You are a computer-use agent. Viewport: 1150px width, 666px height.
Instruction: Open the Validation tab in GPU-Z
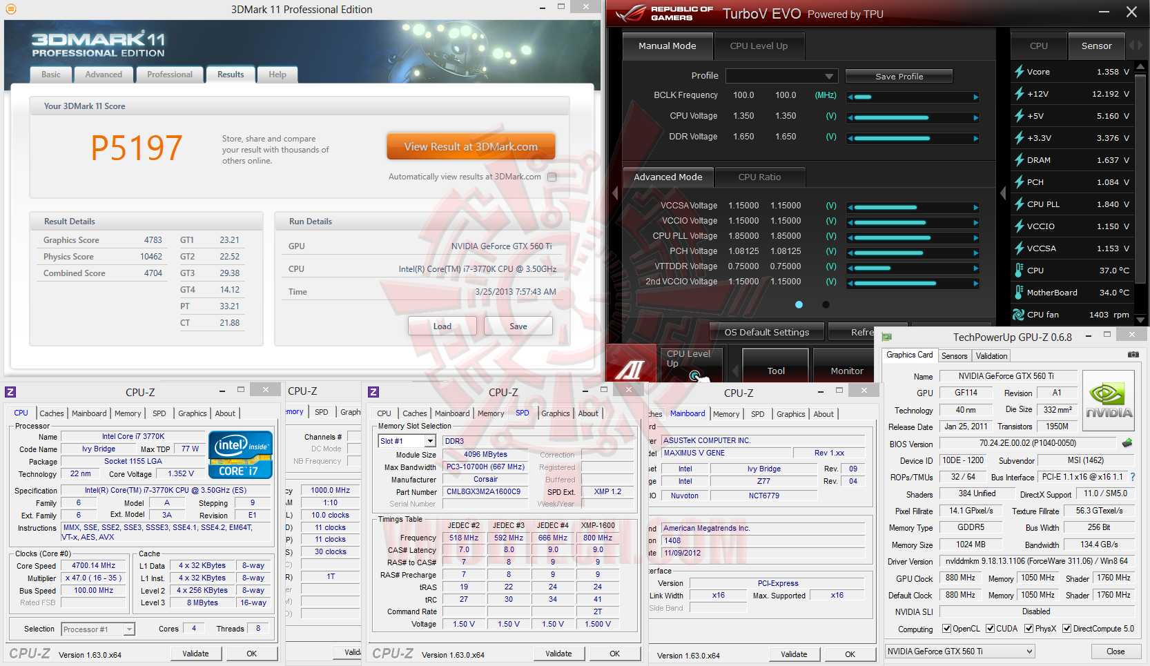pos(991,356)
